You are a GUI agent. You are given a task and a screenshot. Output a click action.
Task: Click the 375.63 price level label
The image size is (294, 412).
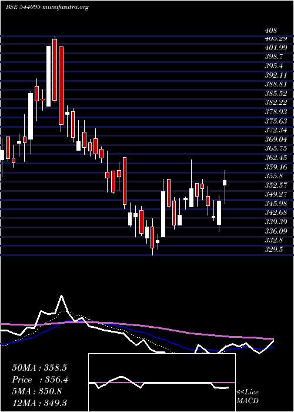coord(275,121)
